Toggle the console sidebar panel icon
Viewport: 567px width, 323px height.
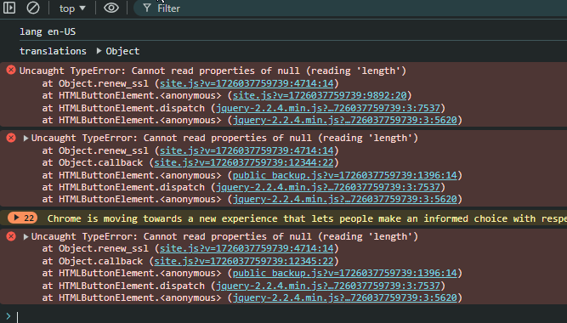tap(9, 8)
